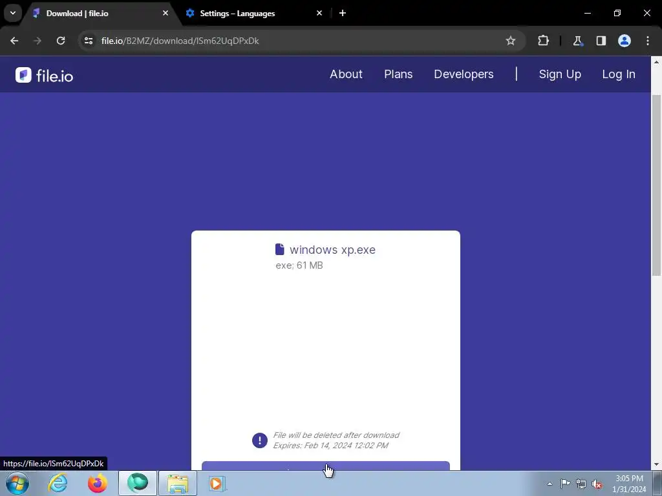
Task: Switch to the Settings – Languages tab
Action: (x=254, y=14)
